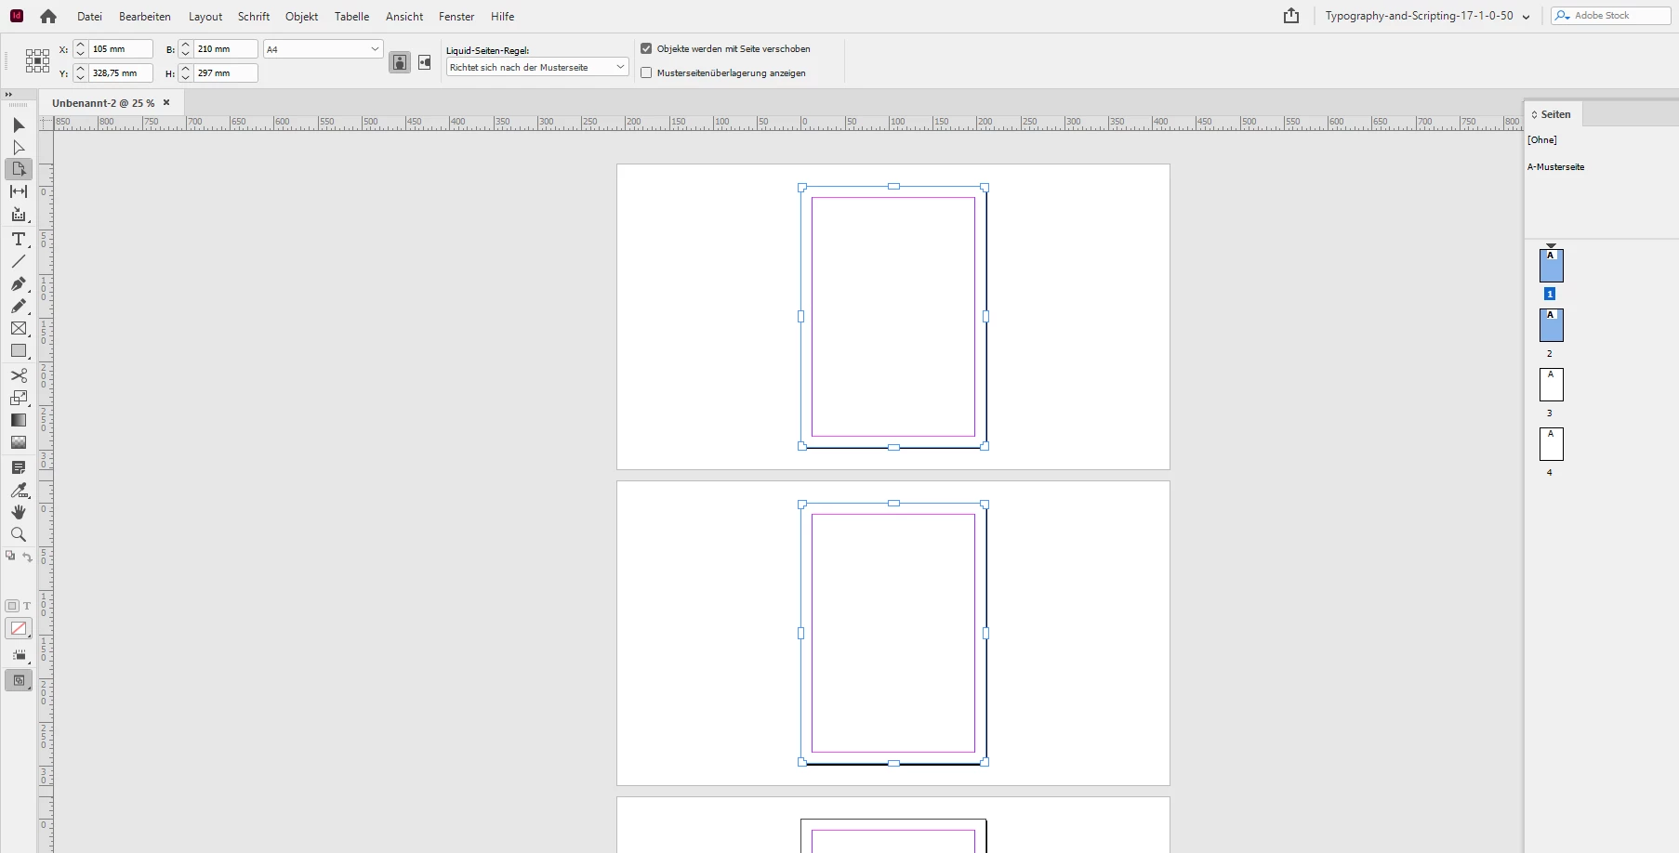1679x853 pixels.
Task: Enable 'Musterseitenüberlagerung anzeigen' checkbox
Action: [646, 72]
